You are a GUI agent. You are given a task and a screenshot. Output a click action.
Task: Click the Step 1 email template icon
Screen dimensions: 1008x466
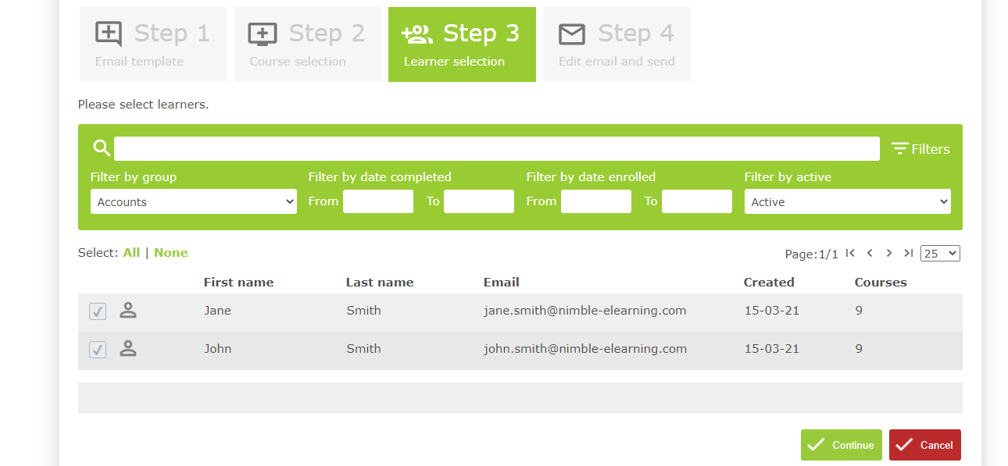[x=107, y=33]
